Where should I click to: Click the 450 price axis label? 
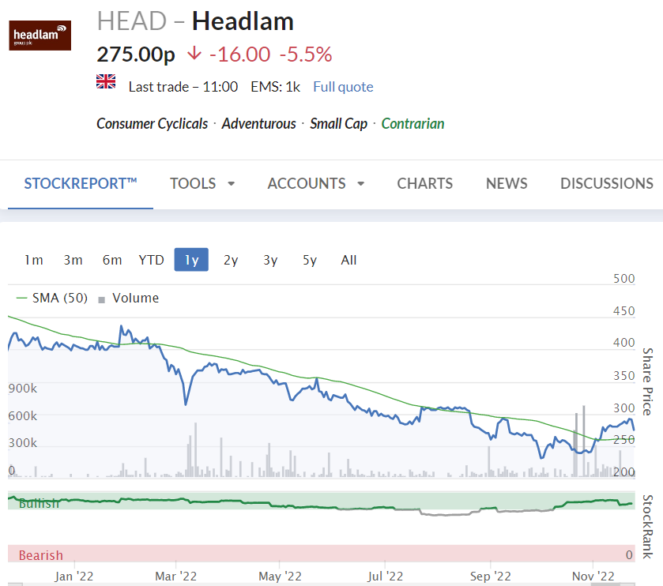(x=624, y=310)
